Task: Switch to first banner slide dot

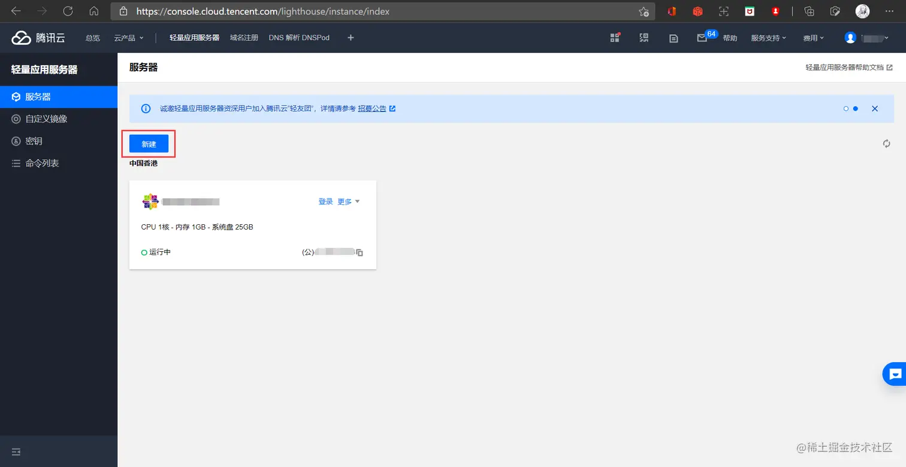Action: point(846,109)
